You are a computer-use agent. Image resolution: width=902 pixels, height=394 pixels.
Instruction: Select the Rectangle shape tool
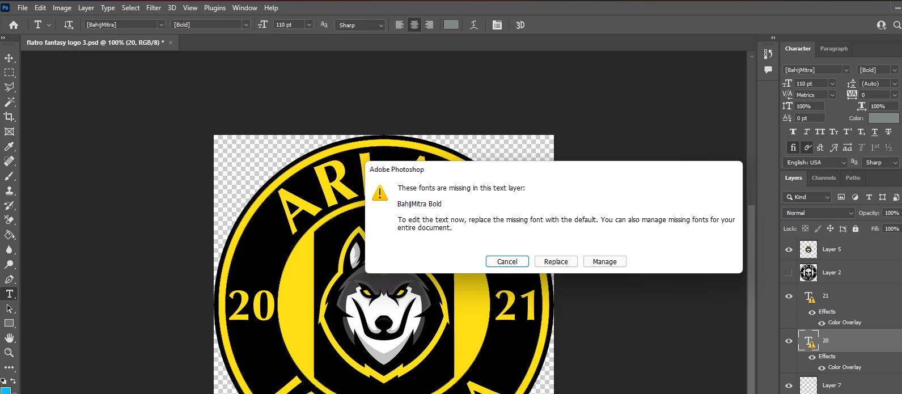tap(9, 323)
